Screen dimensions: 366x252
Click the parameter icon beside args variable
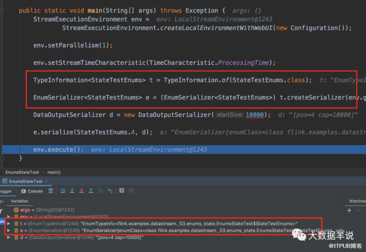[16, 210]
